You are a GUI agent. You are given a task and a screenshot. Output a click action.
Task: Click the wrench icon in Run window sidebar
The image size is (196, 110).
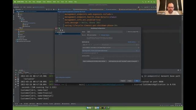(16, 75)
